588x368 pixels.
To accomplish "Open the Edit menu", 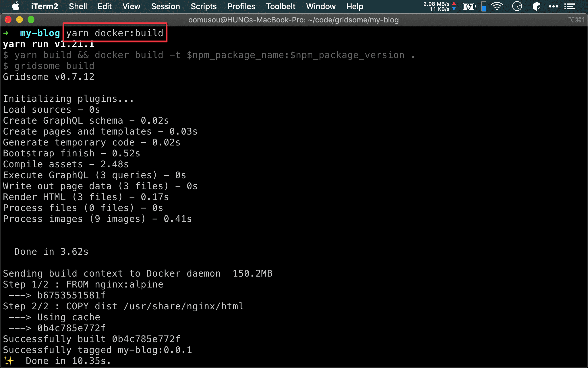I will point(105,6).
